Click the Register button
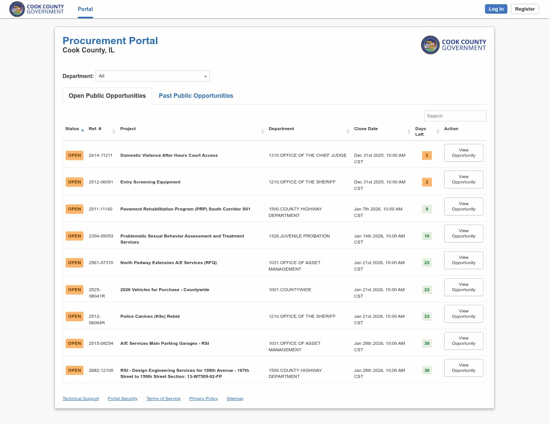The image size is (549, 424). point(525,9)
